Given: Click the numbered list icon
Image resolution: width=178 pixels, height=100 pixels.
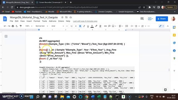Looking at the screenshot, I should [x=142, y=26].
